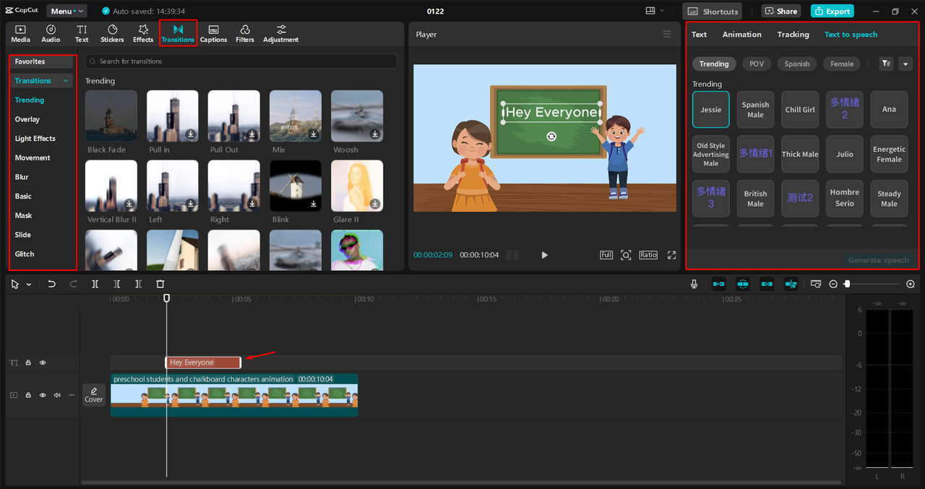Select the Light Effects category
Image resolution: width=925 pixels, height=489 pixels.
coord(35,139)
